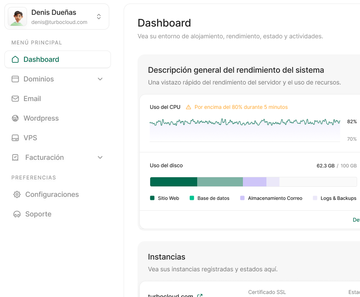Click the Denis Dueñas profile avatar
The image size is (360, 297).
pos(17,17)
